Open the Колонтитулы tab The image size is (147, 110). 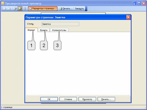[x=59, y=30]
